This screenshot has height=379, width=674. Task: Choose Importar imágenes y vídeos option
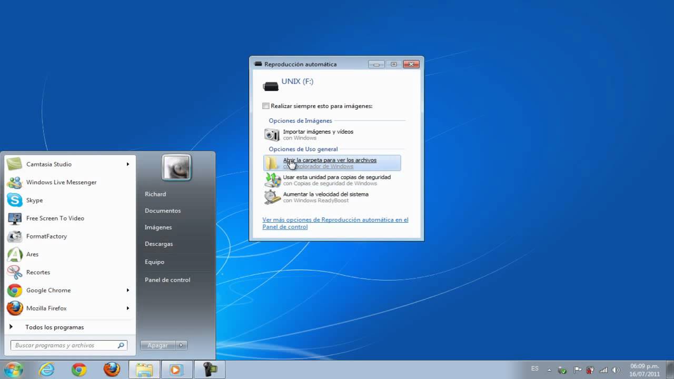(x=332, y=135)
